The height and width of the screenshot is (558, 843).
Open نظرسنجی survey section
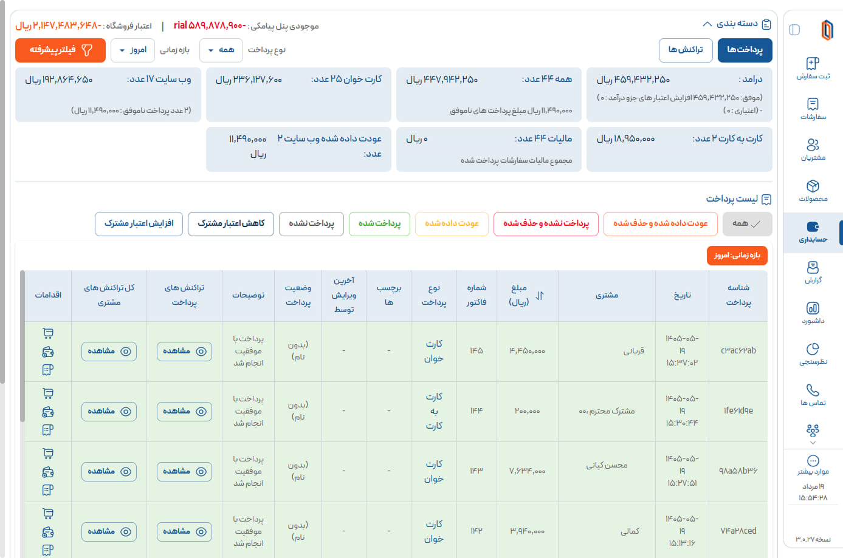813,354
